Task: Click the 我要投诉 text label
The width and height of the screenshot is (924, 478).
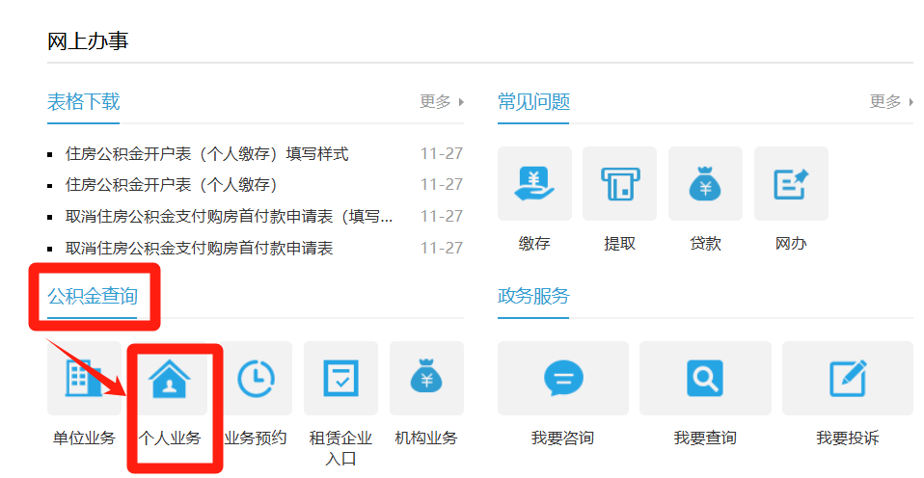Action: click(848, 438)
